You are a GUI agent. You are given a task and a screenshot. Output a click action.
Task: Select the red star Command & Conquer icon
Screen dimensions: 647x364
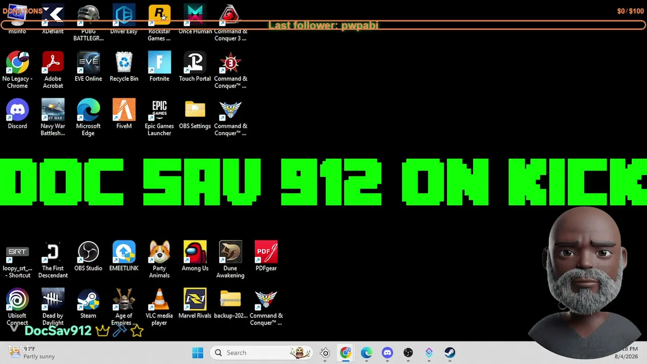[230, 70]
